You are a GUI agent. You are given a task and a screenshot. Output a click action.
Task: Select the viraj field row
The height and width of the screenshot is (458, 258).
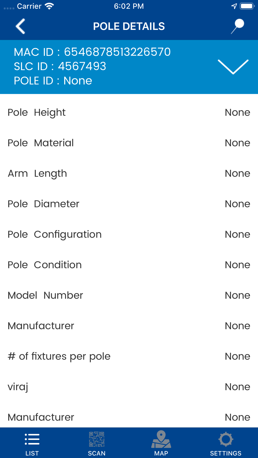click(x=129, y=387)
